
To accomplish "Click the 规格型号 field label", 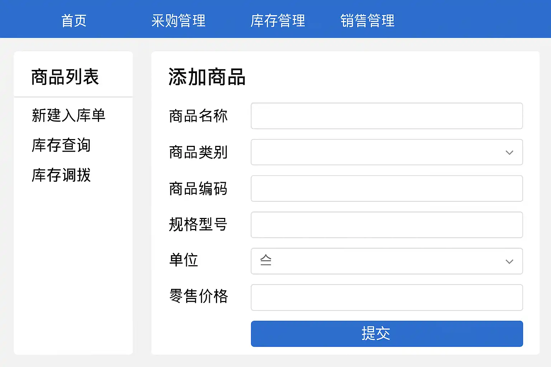I will [x=198, y=225].
